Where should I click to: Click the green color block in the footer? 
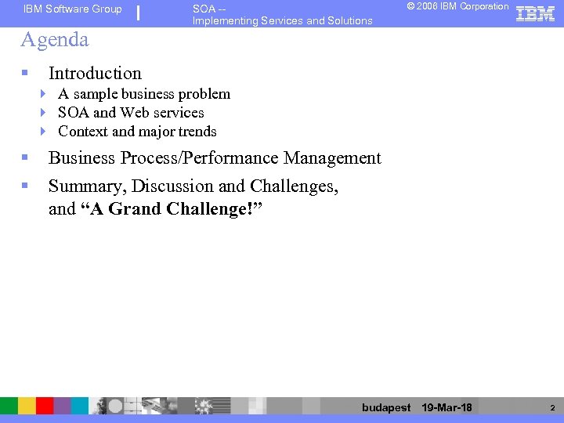[9, 406]
